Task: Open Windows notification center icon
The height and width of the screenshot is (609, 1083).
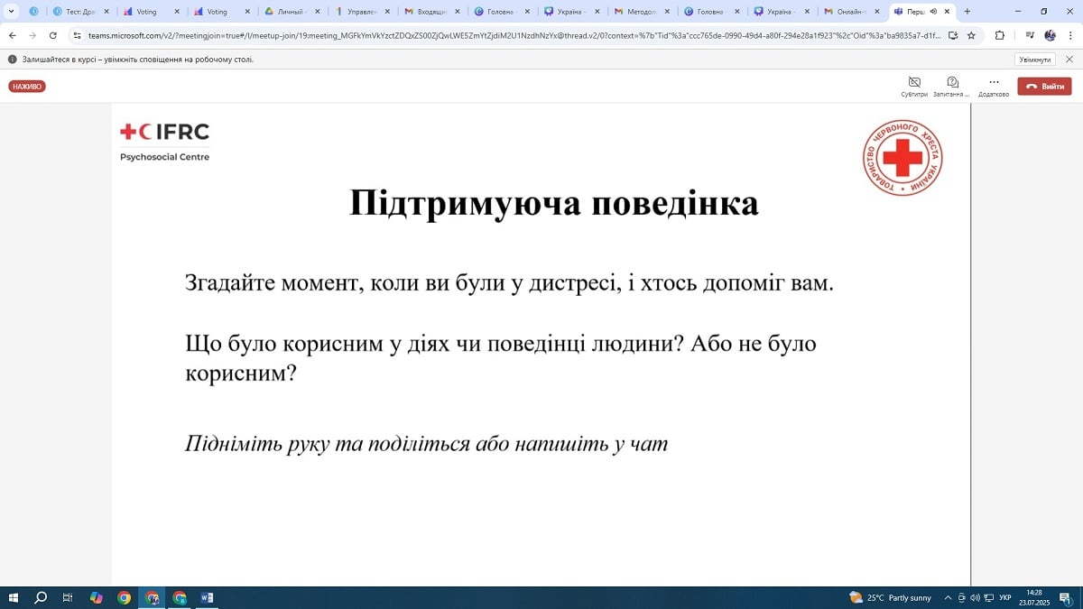Action: tap(1066, 597)
